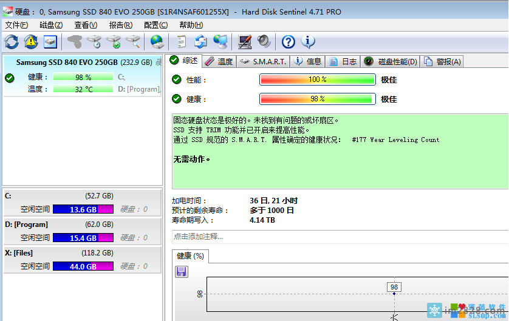Click the 4.14 TB lifetime writes value
The width and height of the screenshot is (509, 321).
[262, 220]
